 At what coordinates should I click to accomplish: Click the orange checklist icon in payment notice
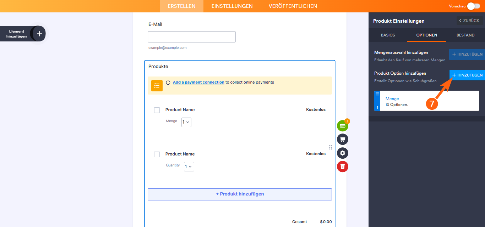pos(157,86)
